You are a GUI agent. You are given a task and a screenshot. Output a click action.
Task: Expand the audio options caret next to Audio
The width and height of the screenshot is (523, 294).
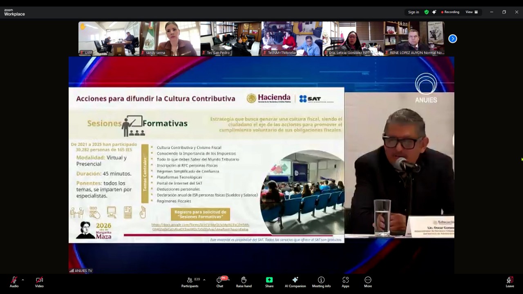click(x=23, y=280)
